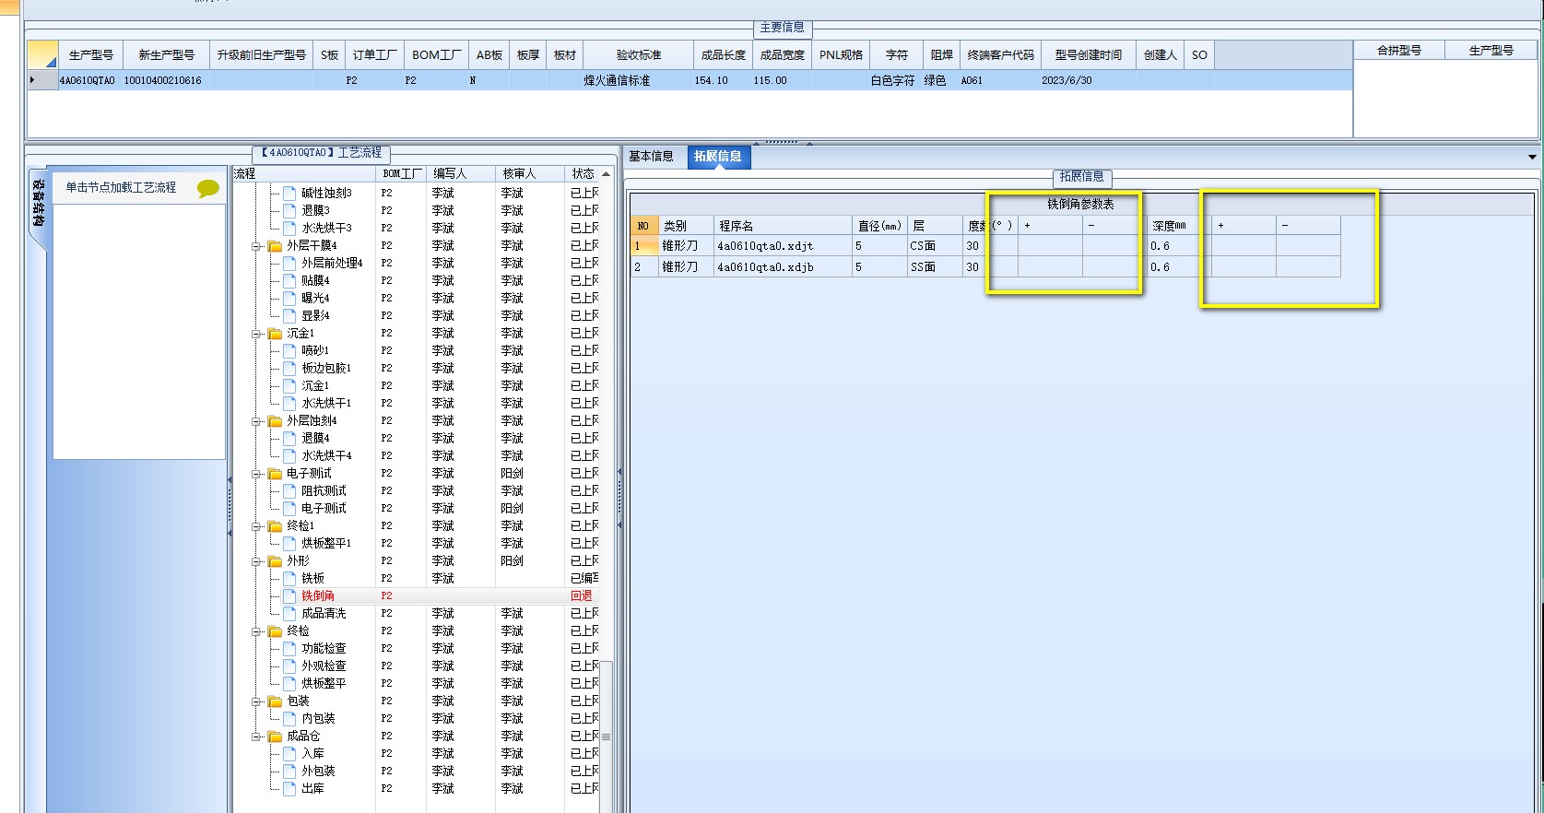The image size is (1544, 813).
Task: Click the document icon of 显影4
Action: 289,315
